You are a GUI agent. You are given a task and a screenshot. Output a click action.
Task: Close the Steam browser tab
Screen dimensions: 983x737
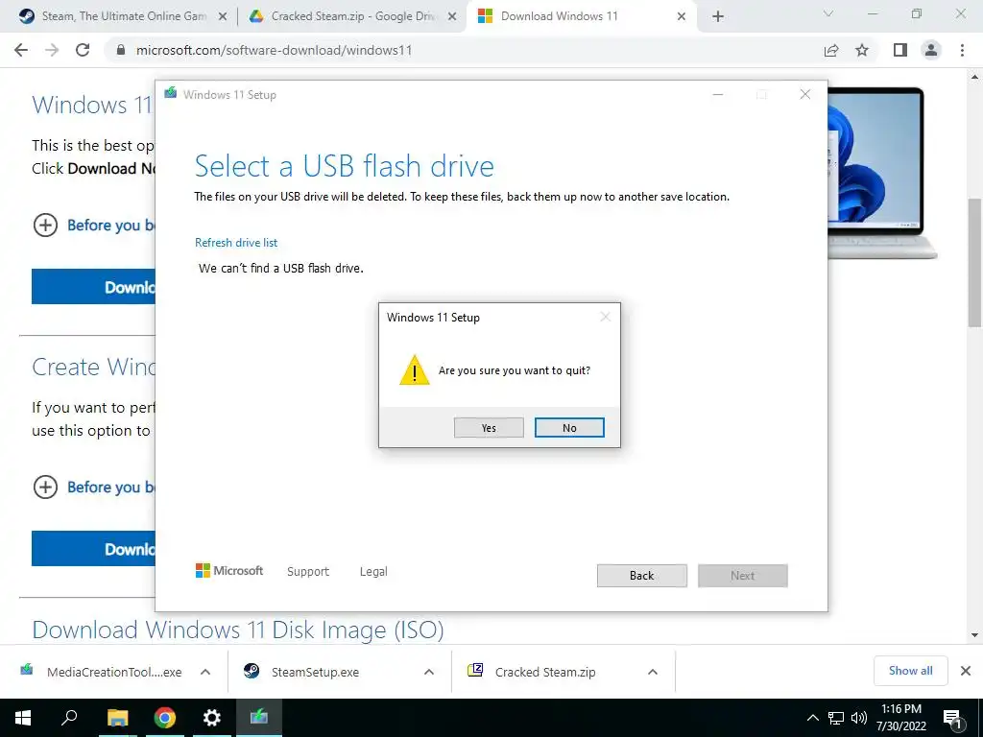pos(223,17)
